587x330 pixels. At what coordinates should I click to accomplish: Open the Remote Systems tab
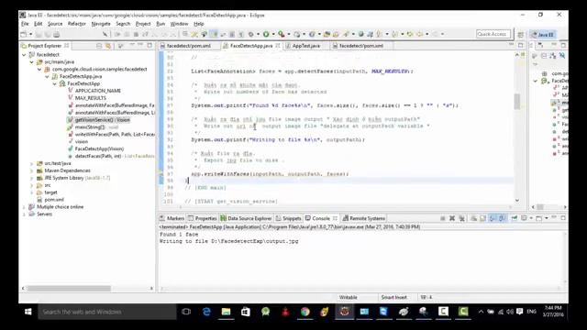pos(364,218)
